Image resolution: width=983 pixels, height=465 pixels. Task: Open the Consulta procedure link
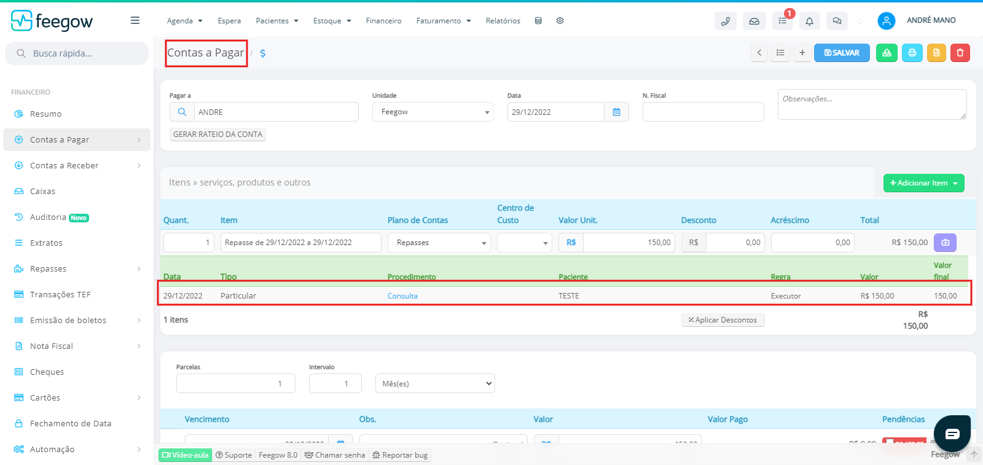tap(402, 296)
